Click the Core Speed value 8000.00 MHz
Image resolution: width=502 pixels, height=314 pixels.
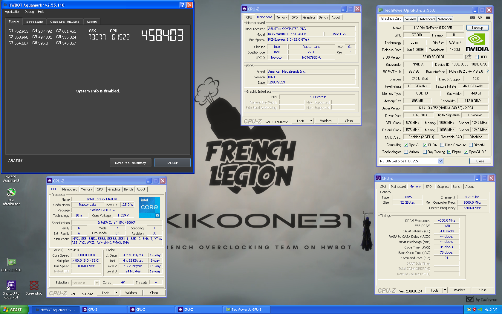[x=86, y=255]
